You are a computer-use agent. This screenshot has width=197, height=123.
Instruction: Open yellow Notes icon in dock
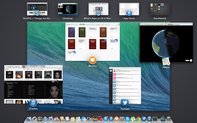point(73,119)
